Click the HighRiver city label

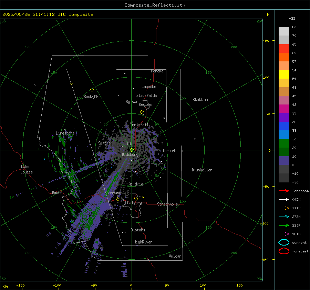coord(143,242)
